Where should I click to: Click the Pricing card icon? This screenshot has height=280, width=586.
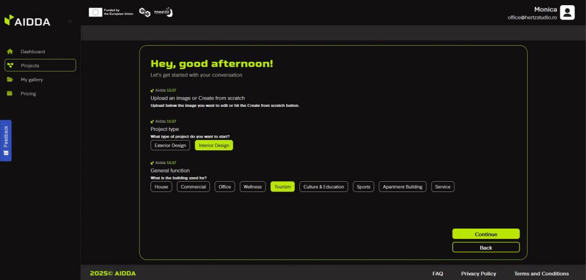pyautogui.click(x=10, y=94)
